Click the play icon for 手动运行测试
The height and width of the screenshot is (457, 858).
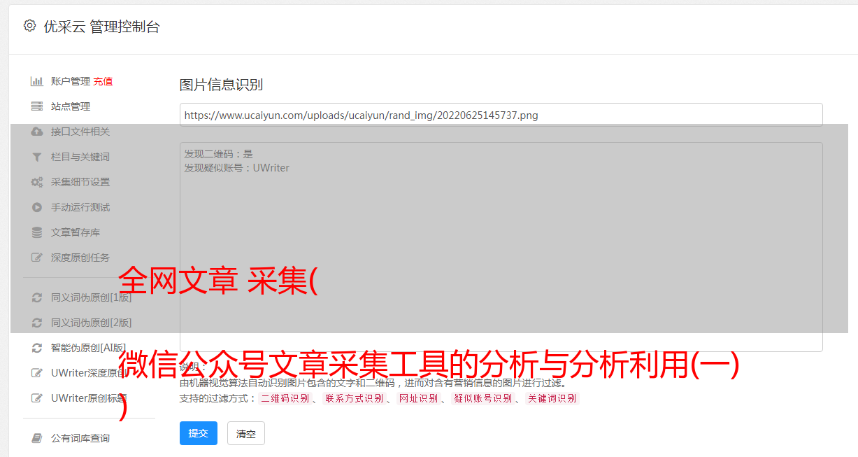[37, 207]
